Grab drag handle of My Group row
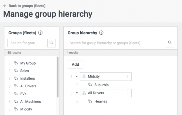 (10, 63)
